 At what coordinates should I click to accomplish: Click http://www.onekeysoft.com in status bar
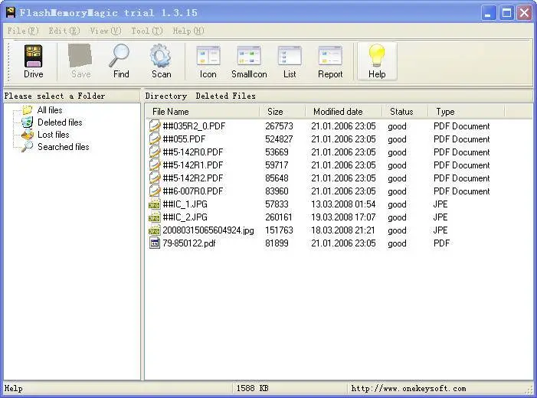[408, 388]
